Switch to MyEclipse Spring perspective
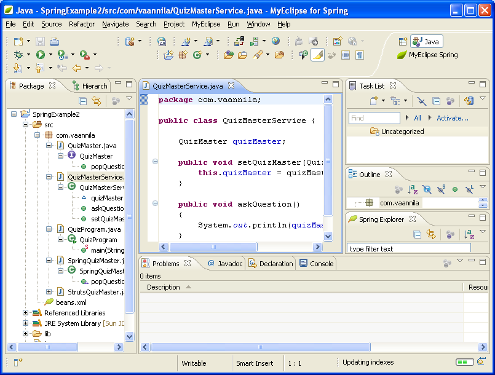 pos(428,55)
